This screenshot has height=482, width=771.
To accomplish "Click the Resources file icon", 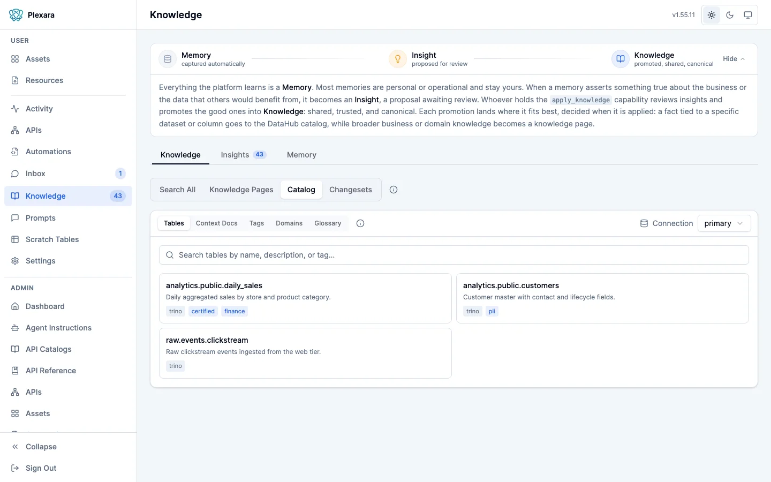I will [15, 80].
